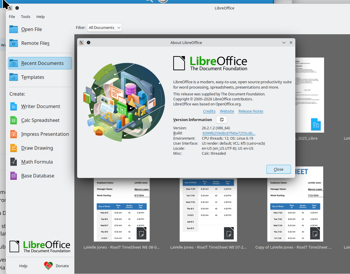The width and height of the screenshot is (350, 274).
Task: Click the Impress Presentation icon
Action: click(14, 134)
